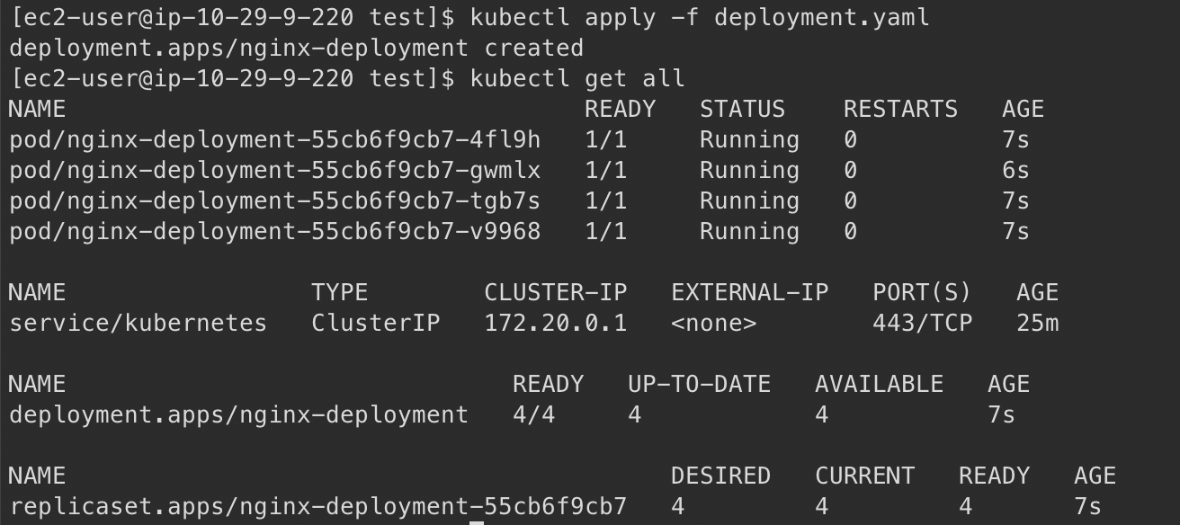This screenshot has width=1180, height=525.
Task: Click the DESIRED column header
Action: [x=720, y=476]
